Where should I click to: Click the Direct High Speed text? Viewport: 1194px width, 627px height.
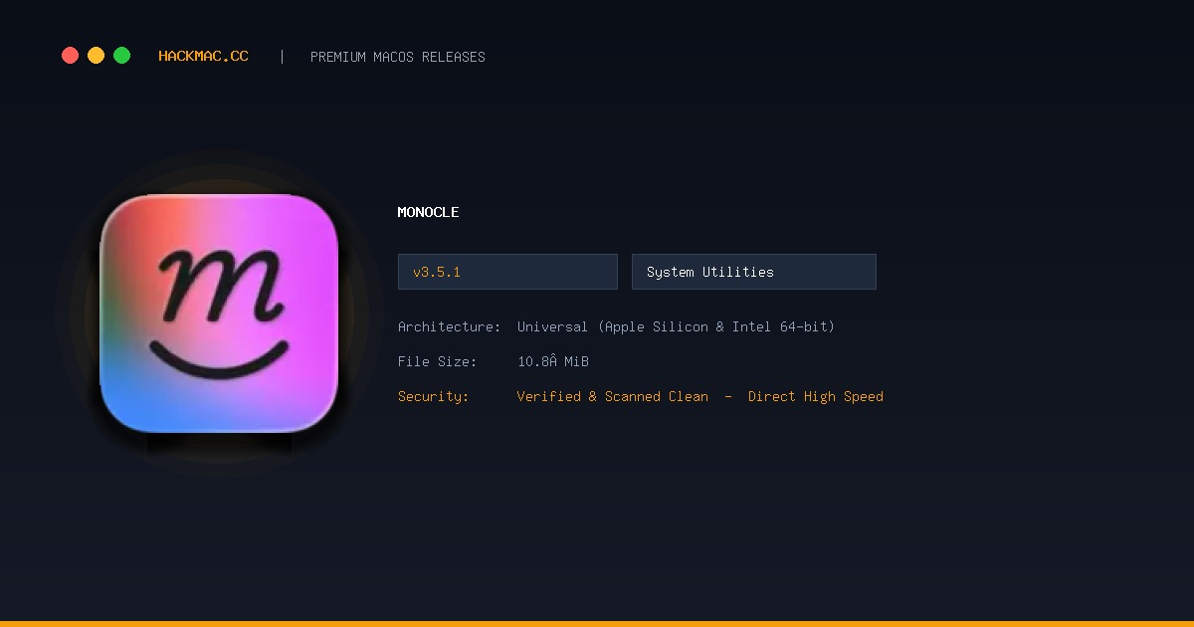[816, 396]
